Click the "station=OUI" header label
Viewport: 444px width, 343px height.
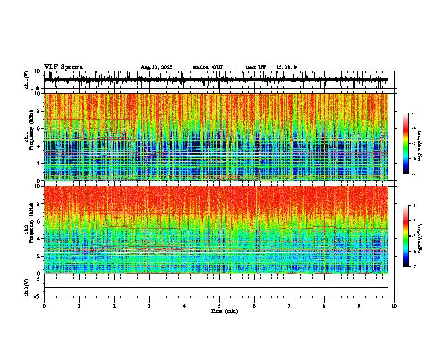tap(207, 67)
